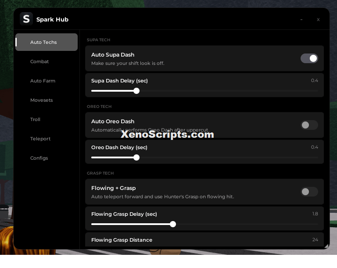This screenshot has height=268, width=337.
Task: Click the OREO TECH section header
Action: click(x=99, y=107)
